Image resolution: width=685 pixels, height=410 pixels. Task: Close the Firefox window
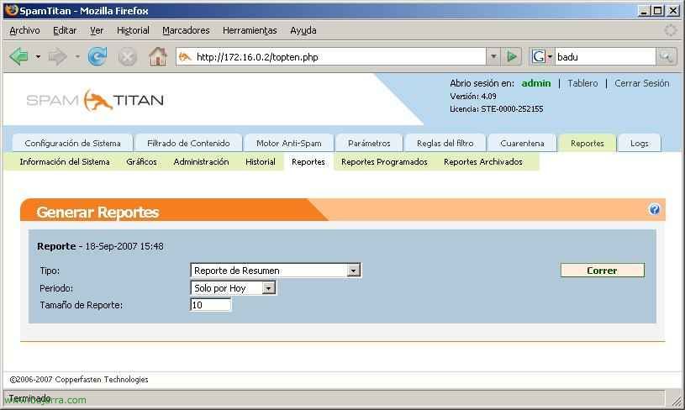673,10
